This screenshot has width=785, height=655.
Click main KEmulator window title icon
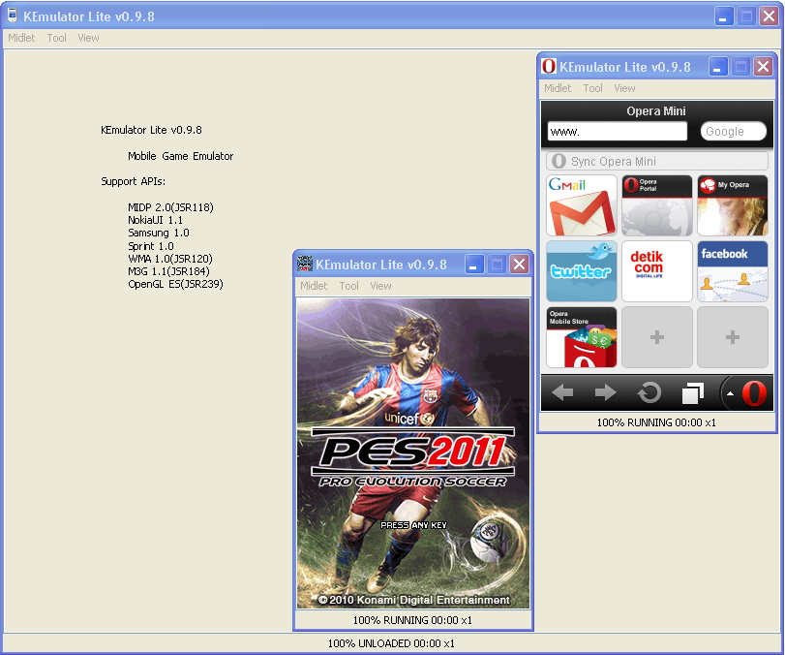(13, 16)
